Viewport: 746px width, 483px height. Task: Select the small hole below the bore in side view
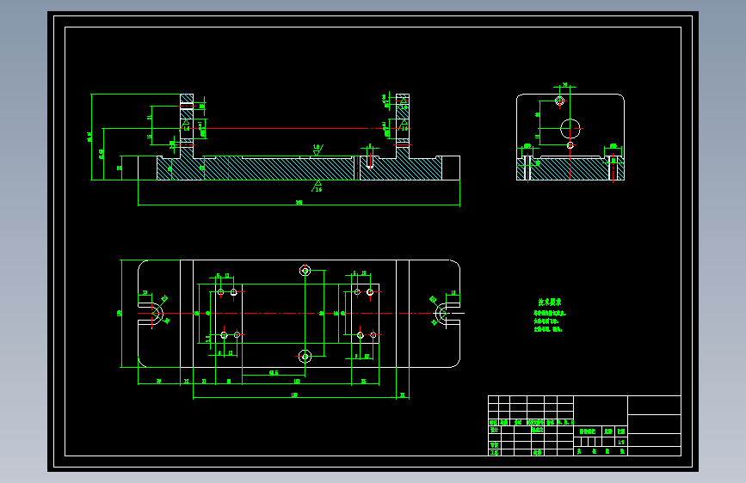pyautogui.click(x=570, y=145)
